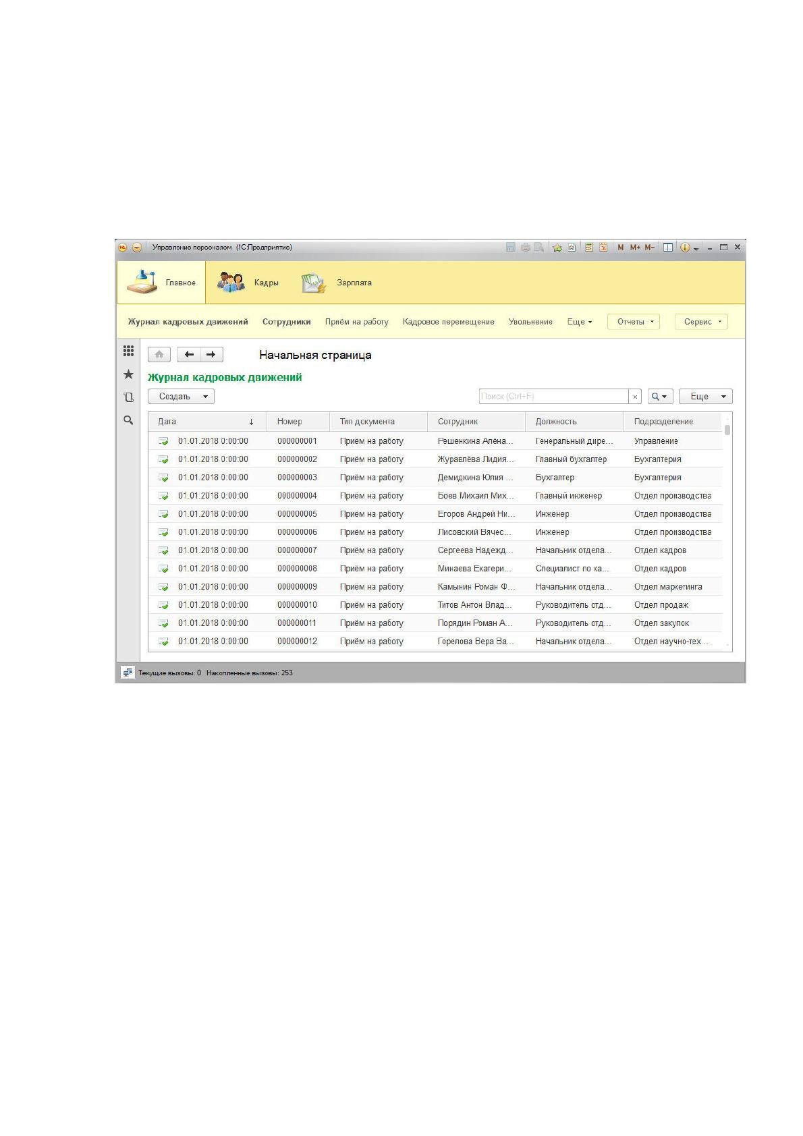Expand the Отчеты dropdown

[634, 322]
